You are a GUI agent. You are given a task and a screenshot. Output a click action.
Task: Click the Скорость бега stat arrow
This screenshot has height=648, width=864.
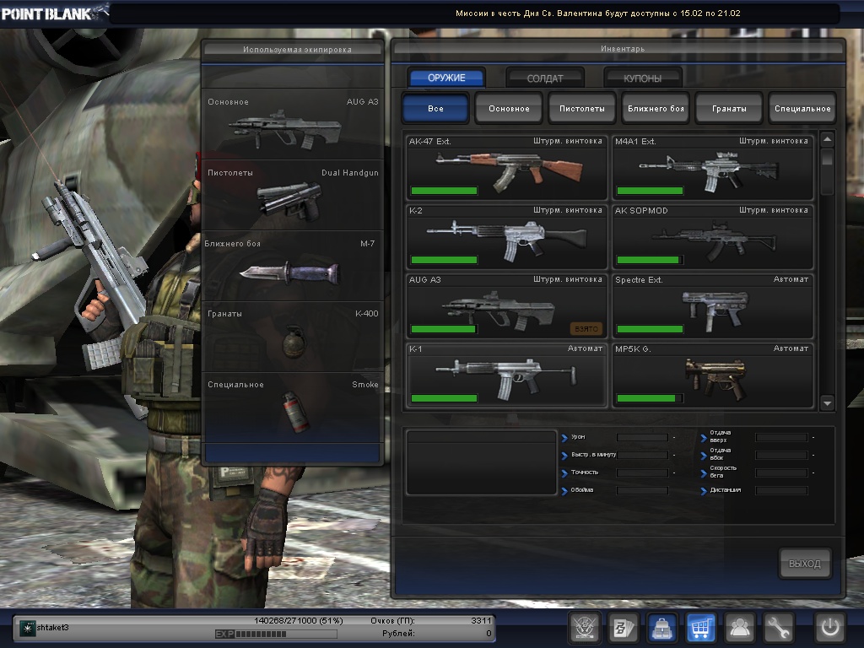[x=704, y=473]
